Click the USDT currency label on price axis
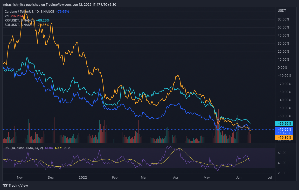 (282, 10)
